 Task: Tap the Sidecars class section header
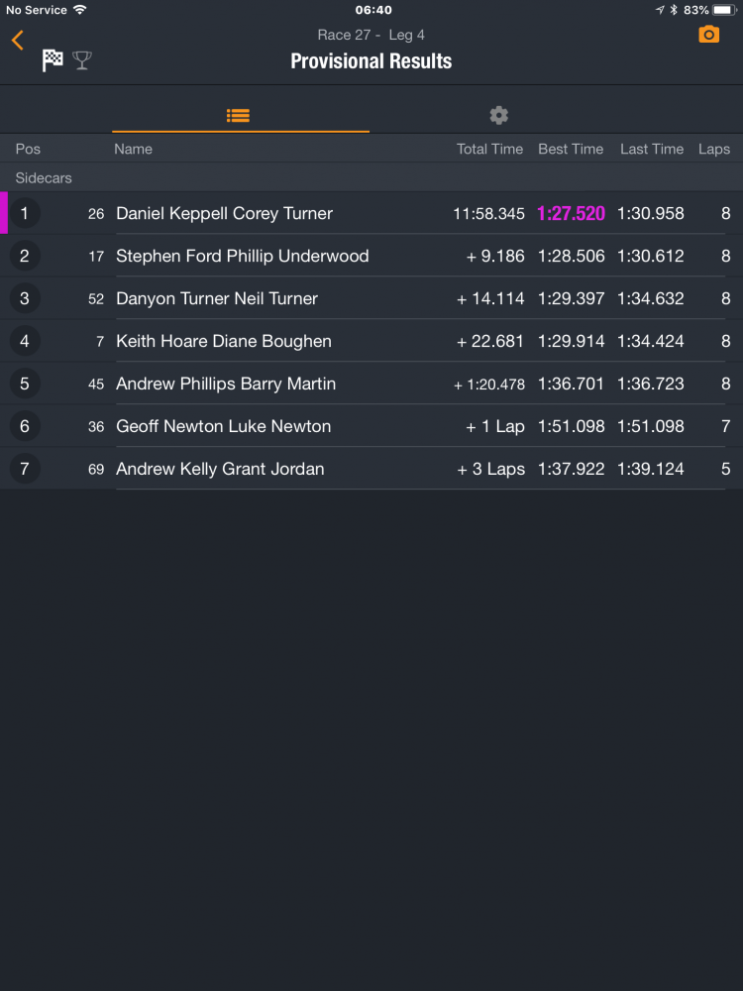[x=44, y=178]
